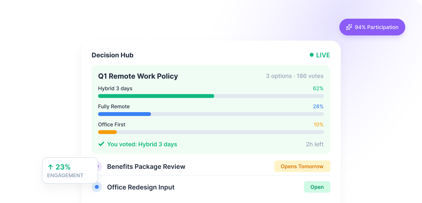Click the LIVE label text
The width and height of the screenshot is (422, 203).
(323, 55)
